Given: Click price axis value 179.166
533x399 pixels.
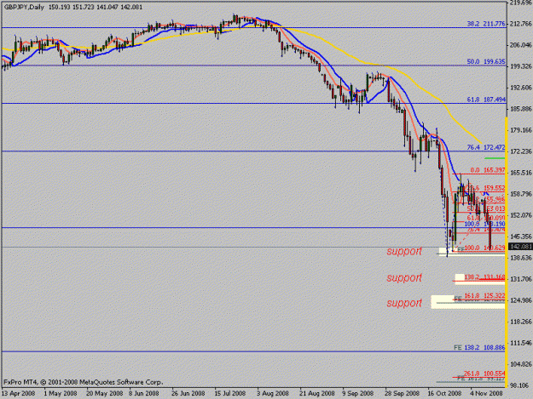Looking at the screenshot, I should (x=521, y=130).
